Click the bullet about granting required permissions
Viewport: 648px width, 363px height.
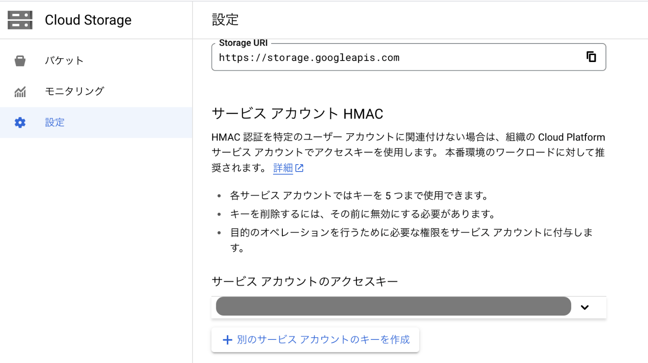[411, 240]
